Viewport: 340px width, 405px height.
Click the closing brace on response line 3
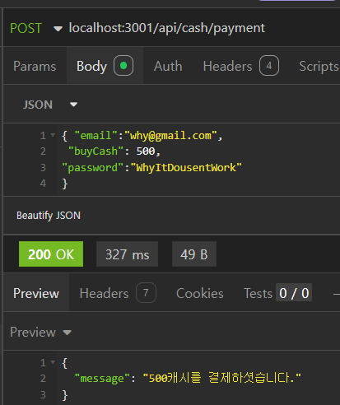click(x=65, y=395)
